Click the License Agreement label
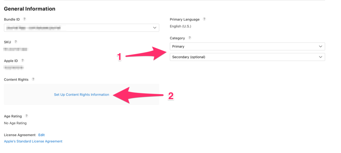The width and height of the screenshot is (341, 153). point(20,135)
